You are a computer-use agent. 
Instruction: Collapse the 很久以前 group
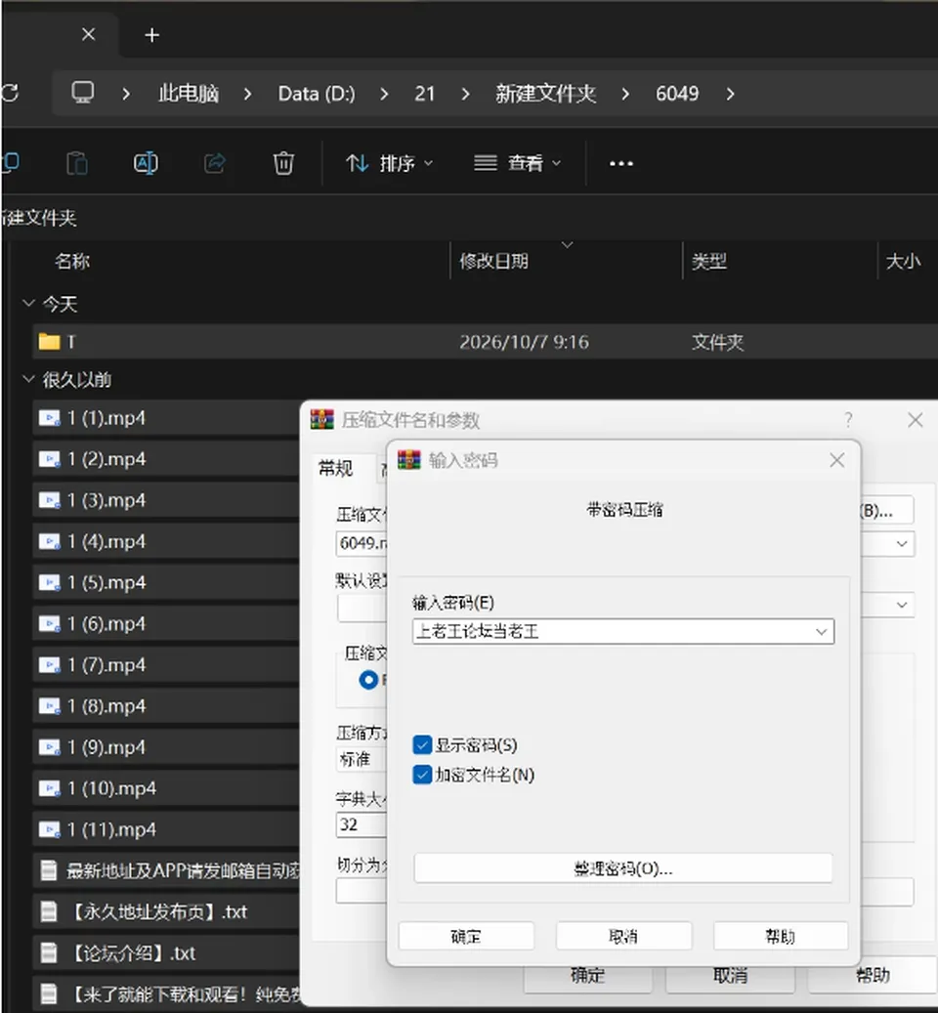point(28,379)
